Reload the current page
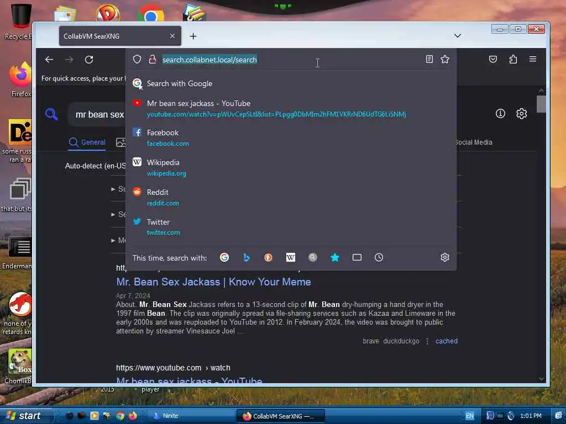The width and height of the screenshot is (566, 424). 89,60
